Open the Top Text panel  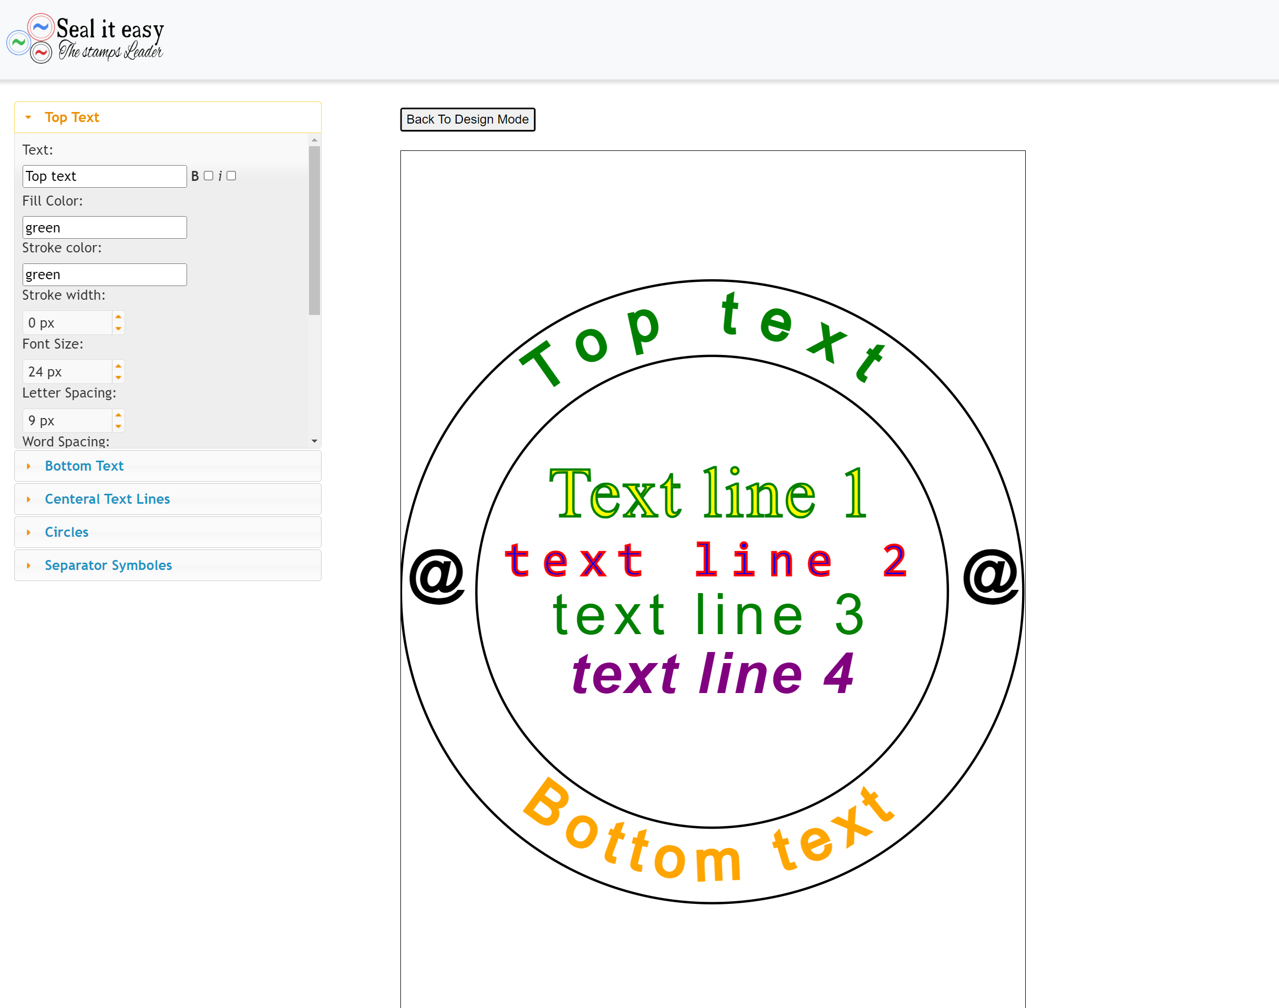point(70,117)
